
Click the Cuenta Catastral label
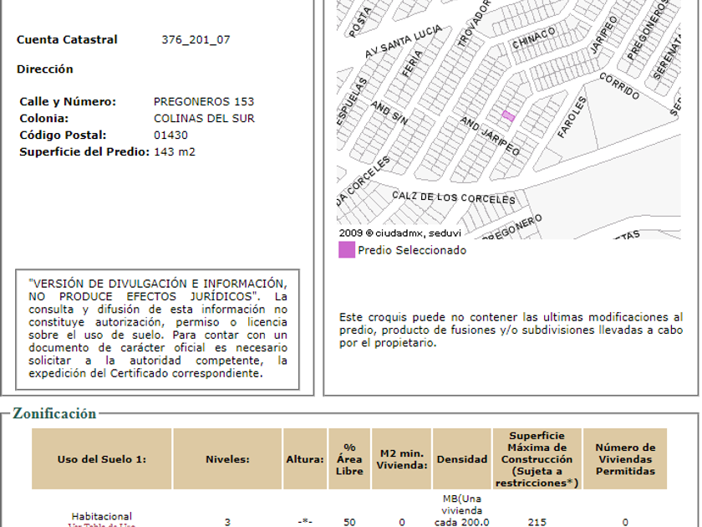click(x=67, y=39)
